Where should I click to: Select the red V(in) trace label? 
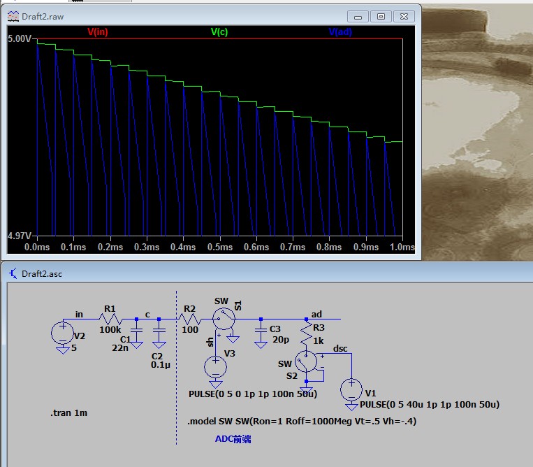[x=98, y=31]
